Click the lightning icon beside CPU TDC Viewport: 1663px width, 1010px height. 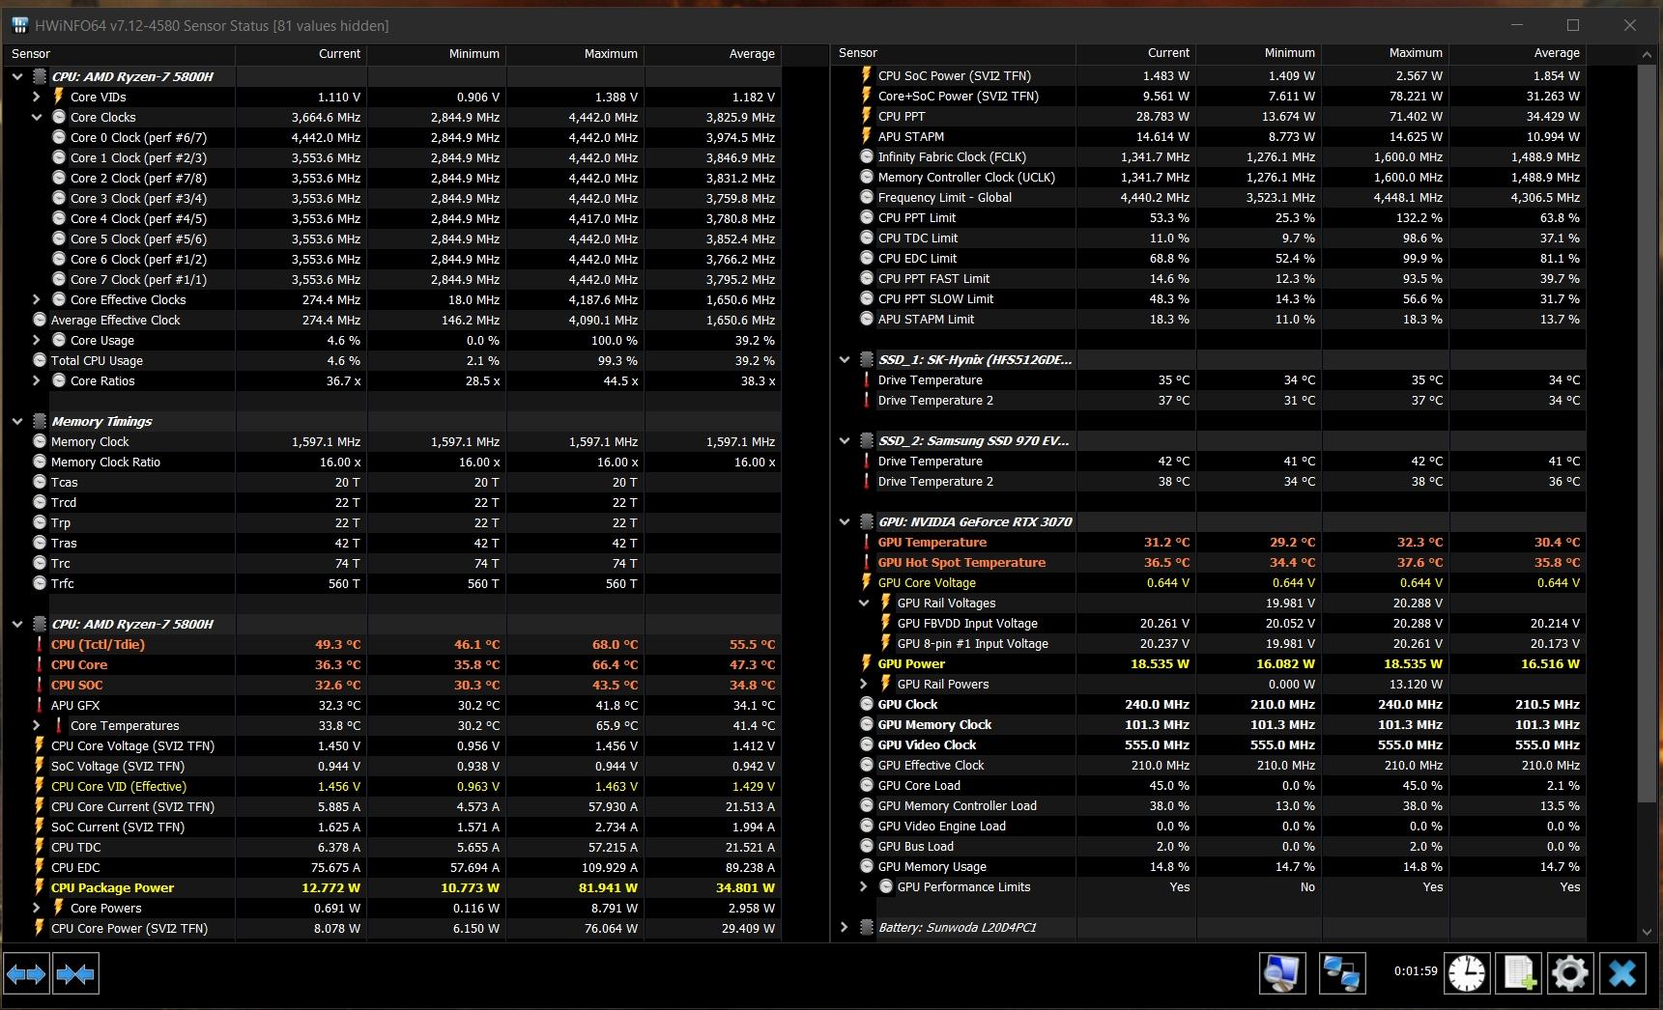point(40,847)
